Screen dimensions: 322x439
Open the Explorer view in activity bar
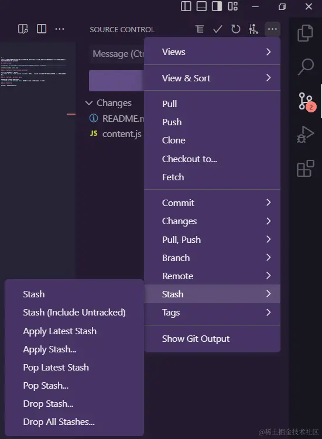click(x=305, y=33)
